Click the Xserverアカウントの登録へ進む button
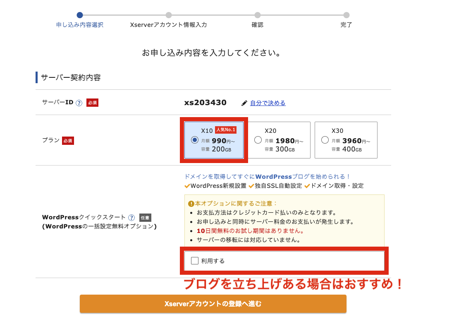This screenshot has height=324, width=454. [x=213, y=304]
